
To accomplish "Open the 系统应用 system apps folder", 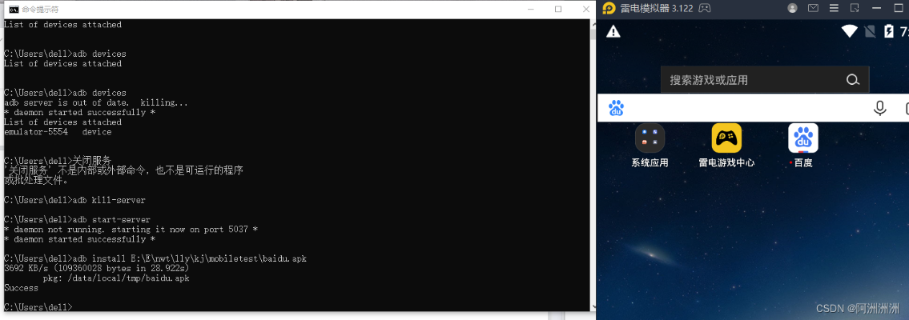I will click(650, 138).
